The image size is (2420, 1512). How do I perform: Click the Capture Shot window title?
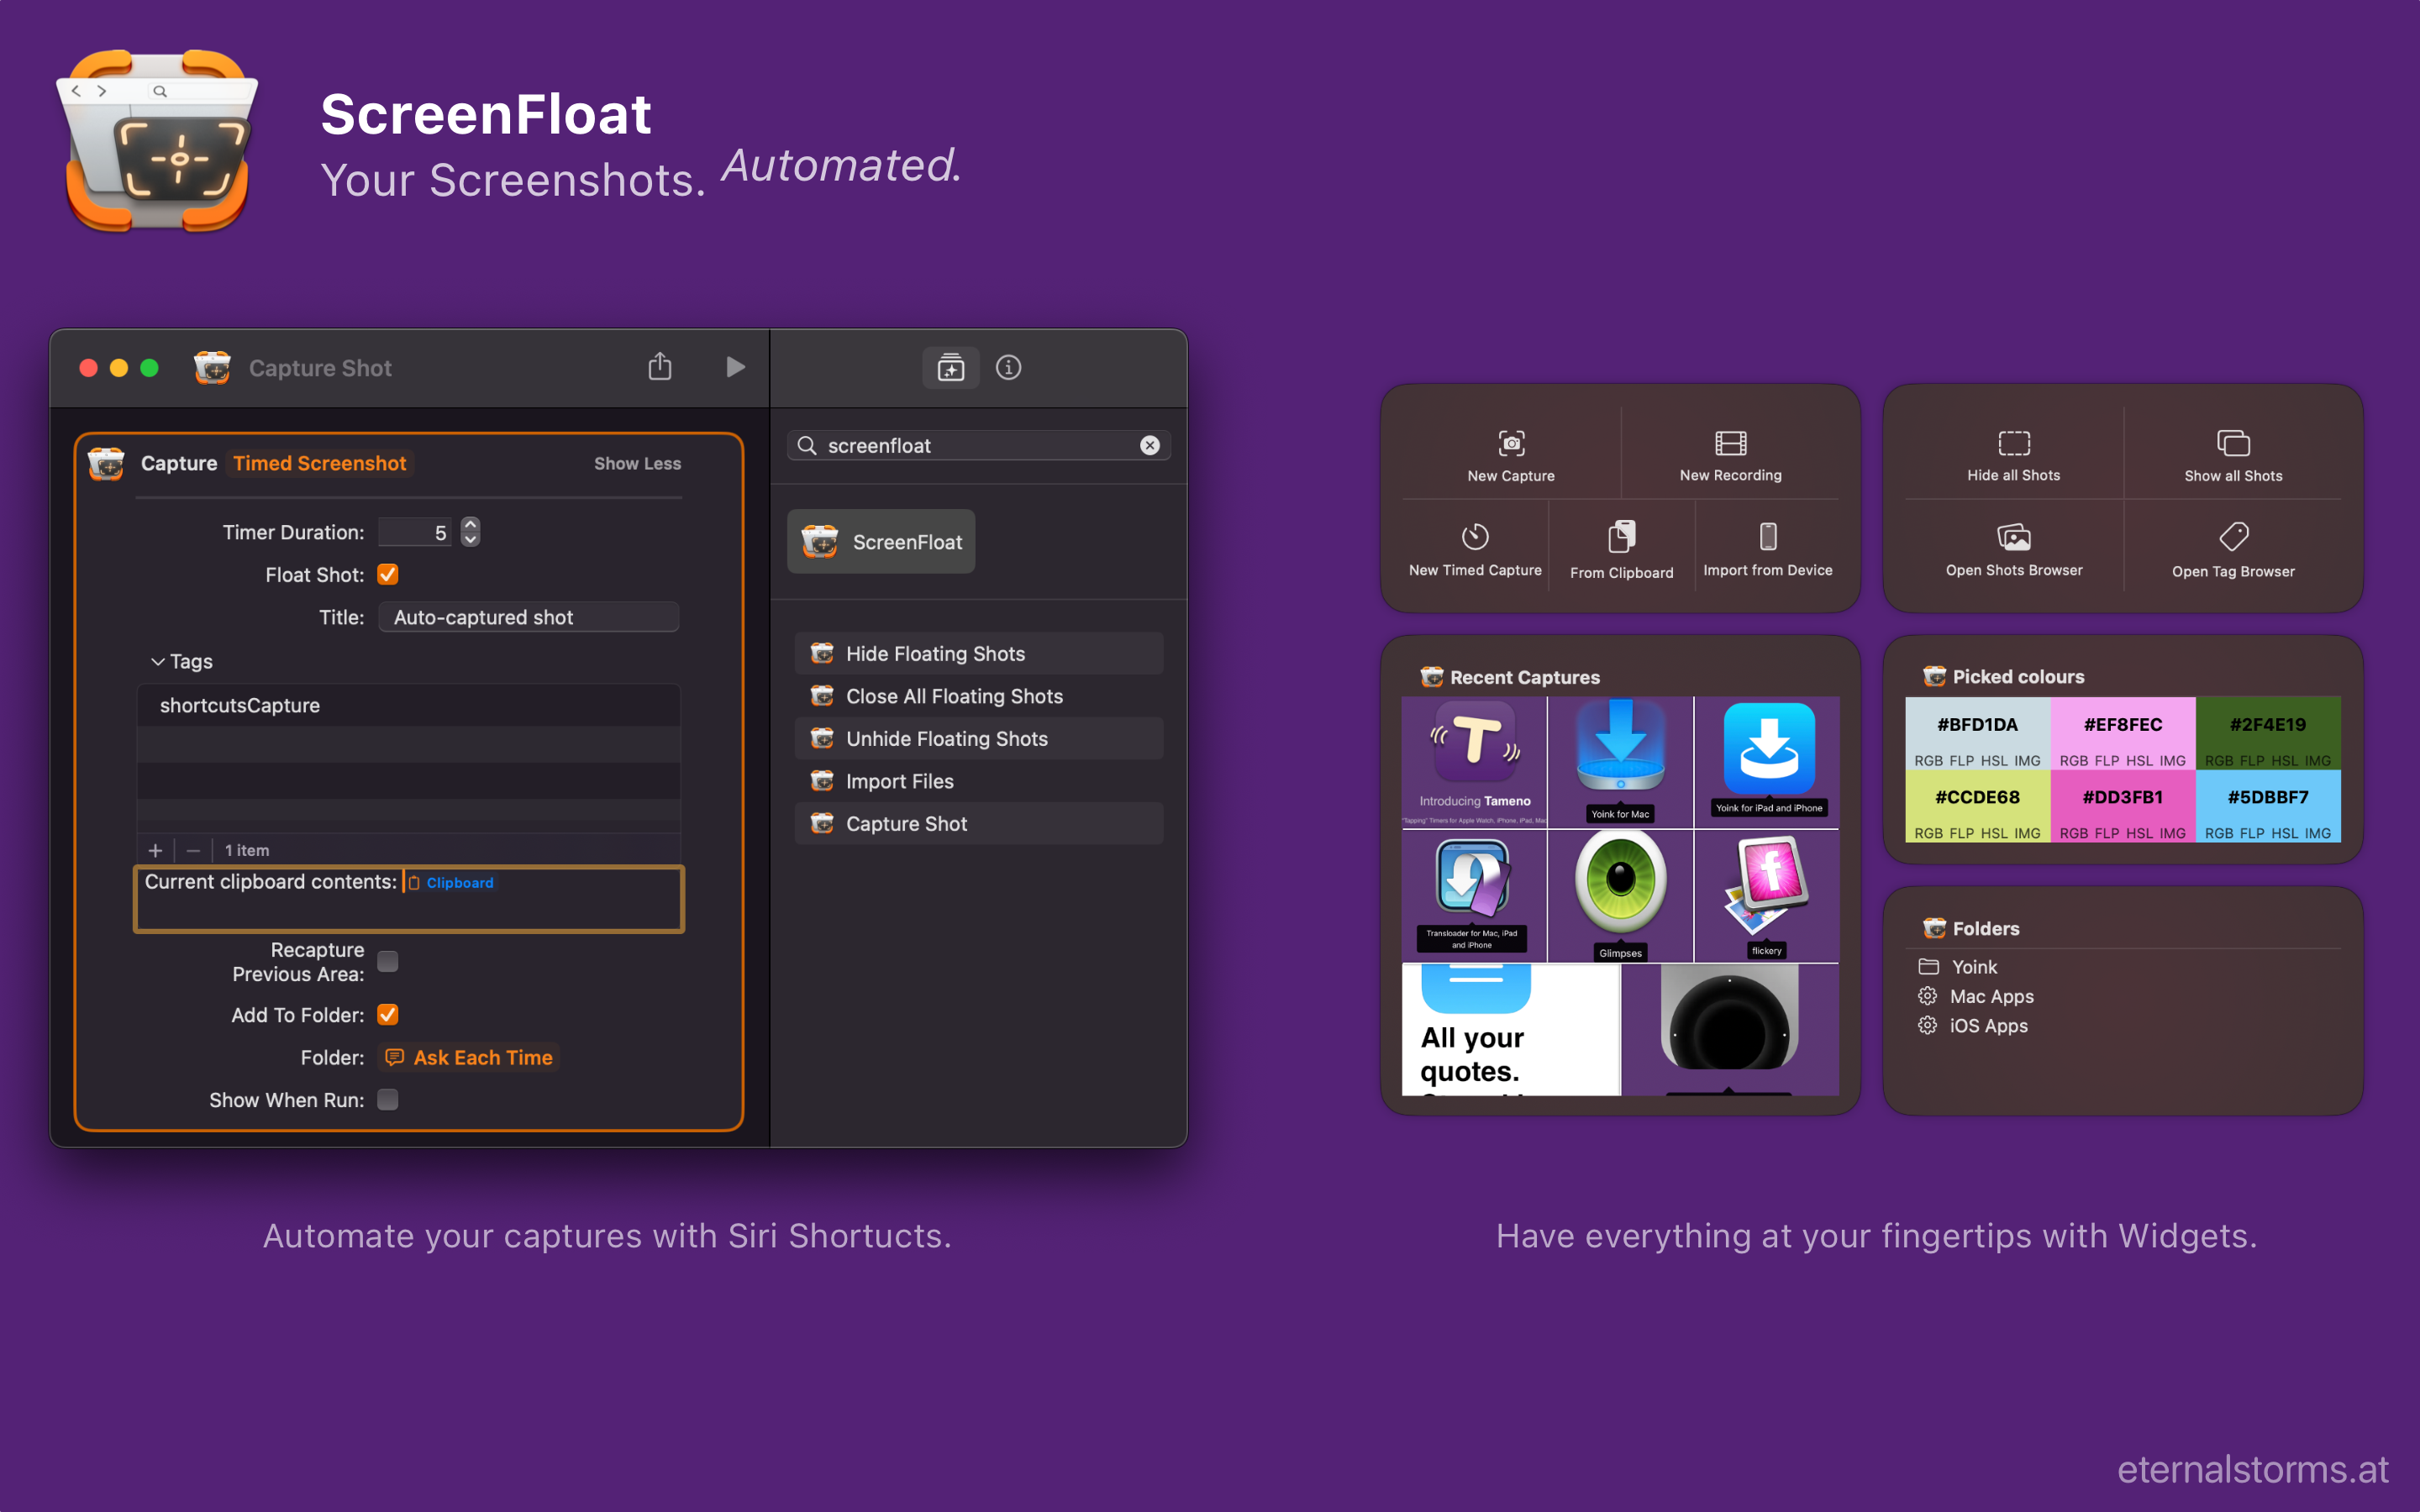coord(320,368)
